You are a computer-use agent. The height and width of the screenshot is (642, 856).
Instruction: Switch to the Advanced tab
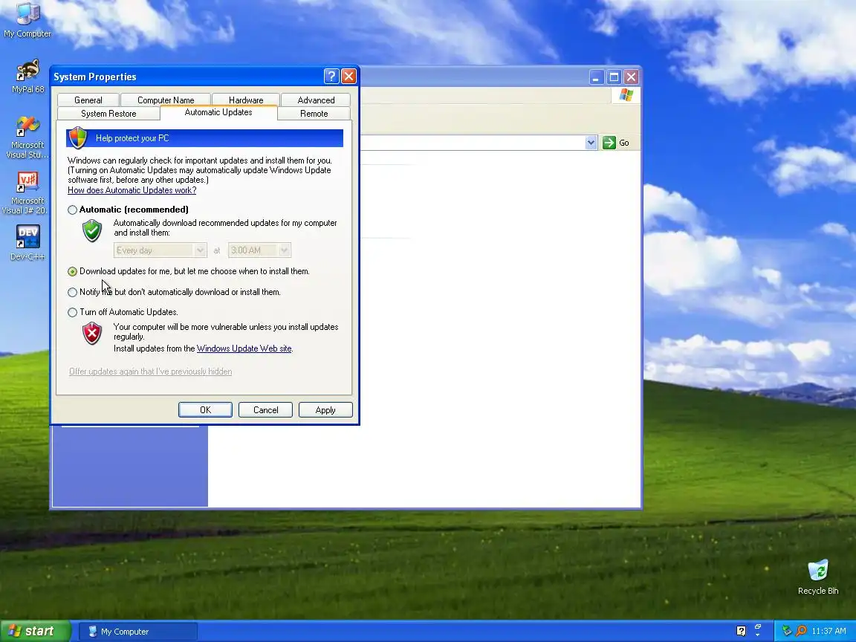click(316, 100)
